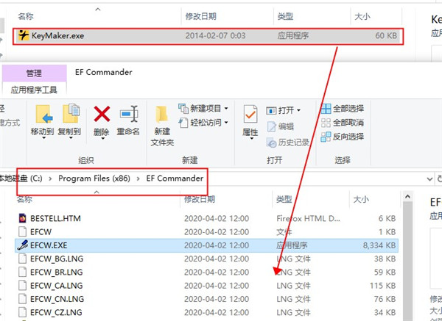Viewport: 442px width, 321px height.
Task: Click EF Commander breadcrumb segment
Action: click(175, 178)
